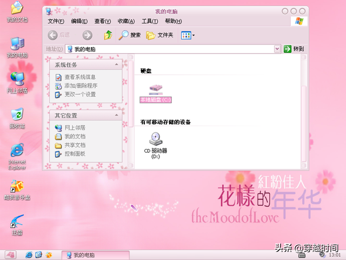
Task: Click the 共享文档 folder icon
Action: click(x=58, y=145)
